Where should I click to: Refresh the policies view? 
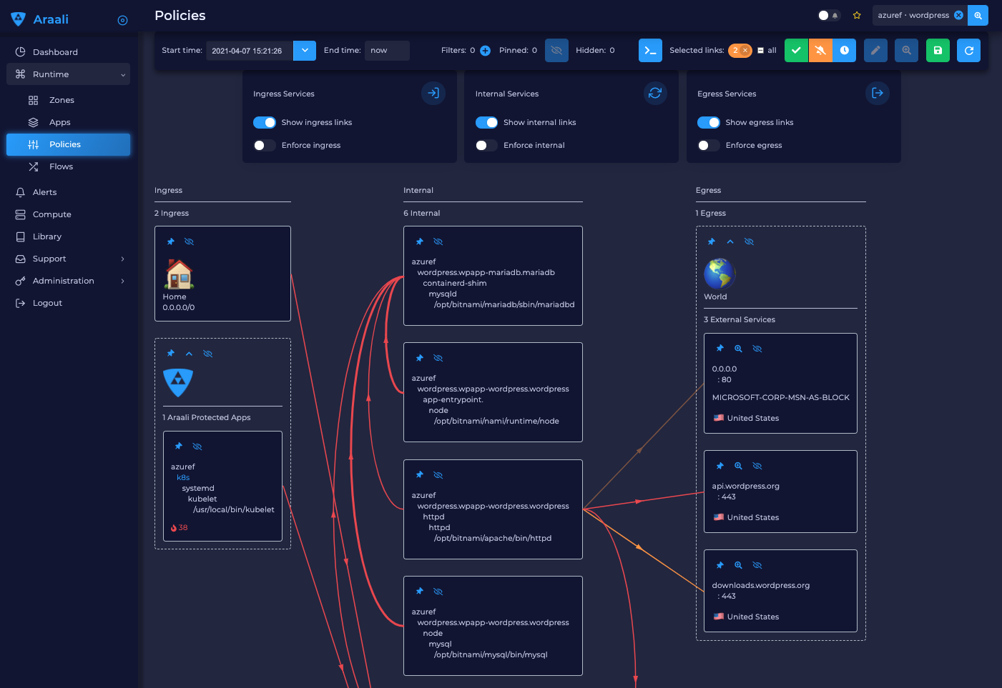point(968,51)
